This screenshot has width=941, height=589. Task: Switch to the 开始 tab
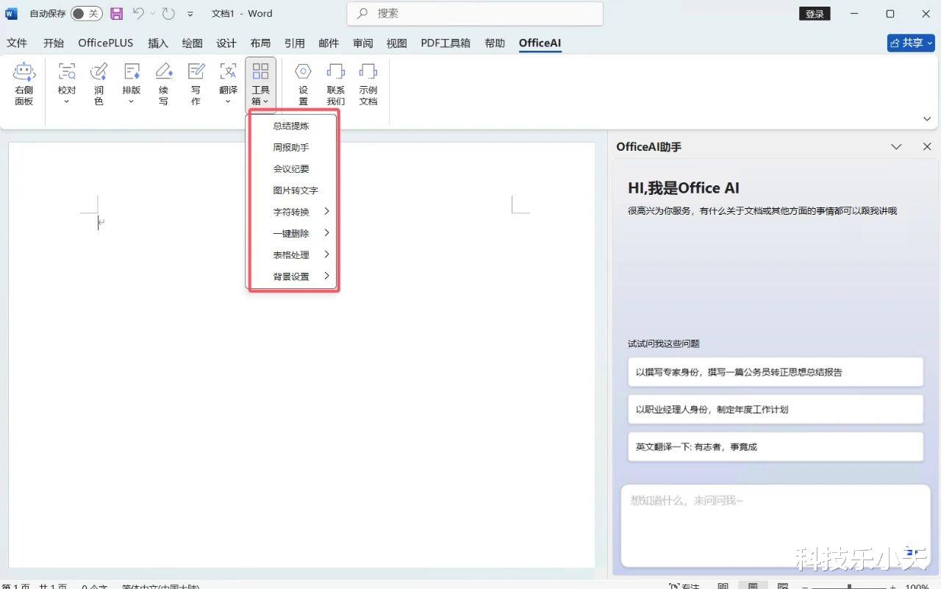54,43
